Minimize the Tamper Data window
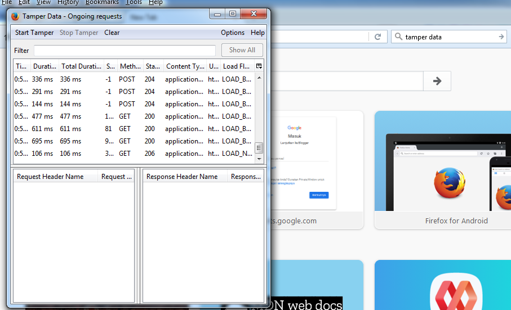This screenshot has width=511, height=310. coord(217,14)
